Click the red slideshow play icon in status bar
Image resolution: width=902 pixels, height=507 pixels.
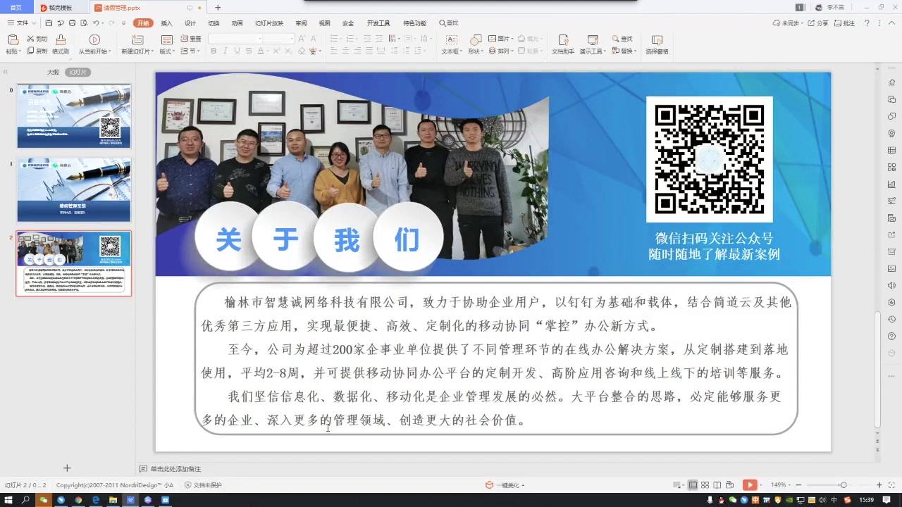pos(750,484)
